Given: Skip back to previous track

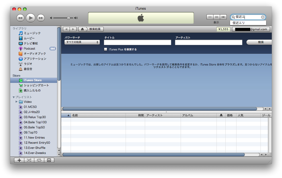Looking at the screenshot, I should coord(20,18).
